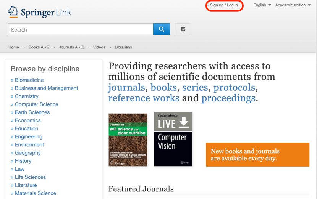This screenshot has width=317, height=199.
Task: Open Books A - Z menu
Action: point(39,47)
